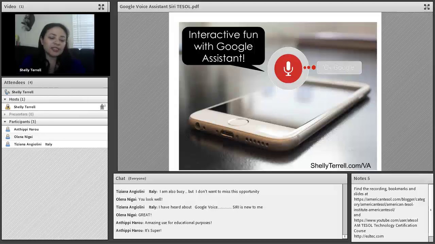Click the Chat scrollbar bottom arrow
This screenshot has height=244, width=435.
[345, 237]
